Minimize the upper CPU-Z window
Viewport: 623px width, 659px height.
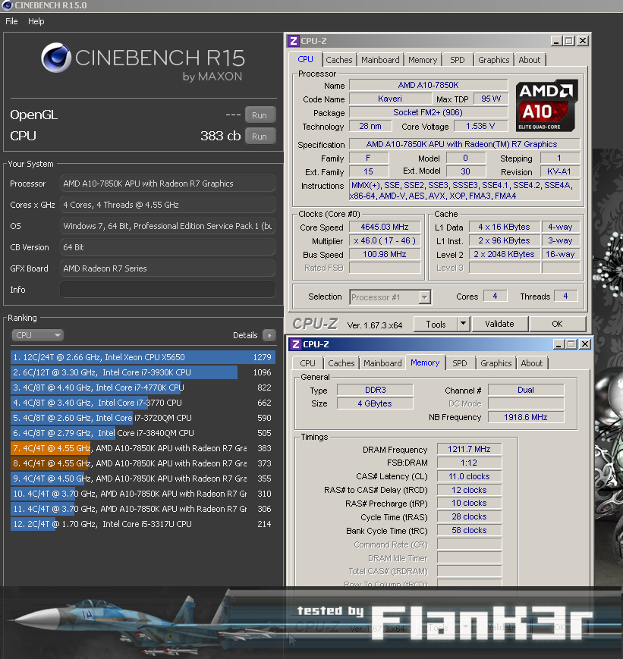[x=556, y=41]
